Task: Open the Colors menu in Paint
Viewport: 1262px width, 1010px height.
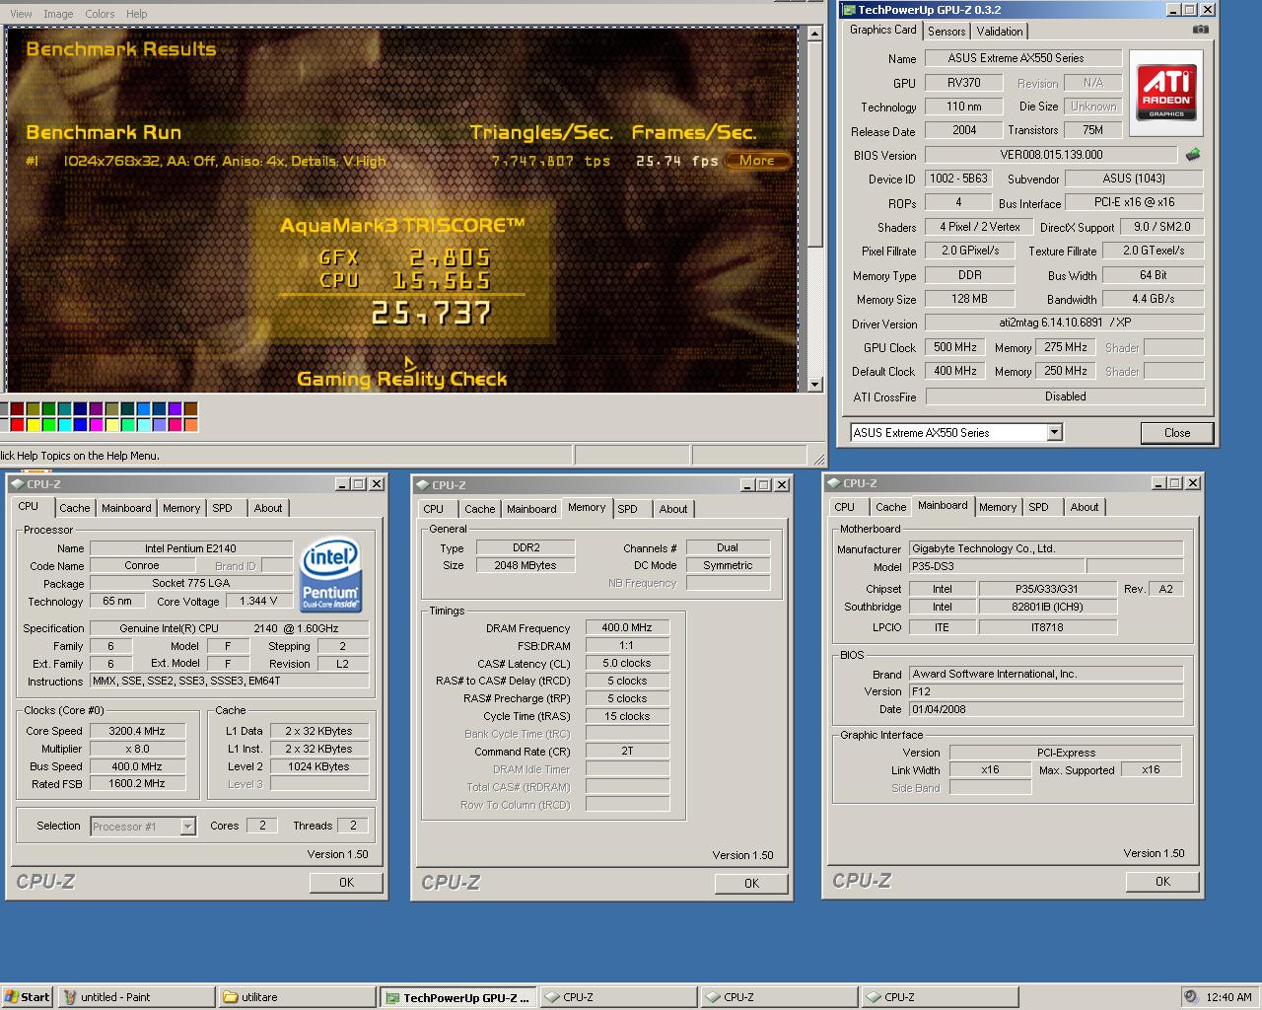Action: tap(100, 14)
